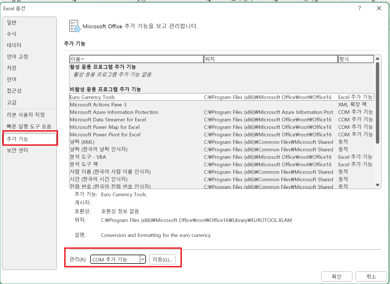Sort list by 이름 column header

[136, 59]
